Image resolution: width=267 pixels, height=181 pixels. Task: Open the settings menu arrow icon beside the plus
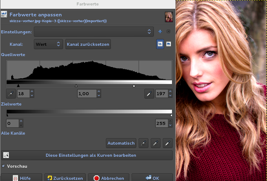[x=169, y=32]
